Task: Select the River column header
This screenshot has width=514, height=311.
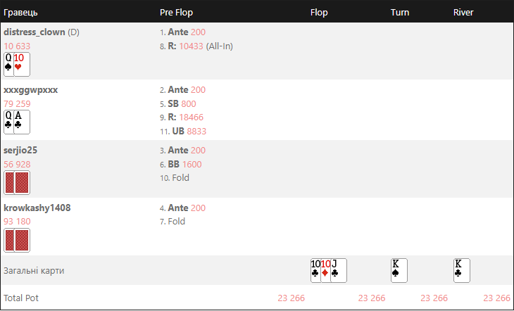Action: pyautogui.click(x=463, y=13)
